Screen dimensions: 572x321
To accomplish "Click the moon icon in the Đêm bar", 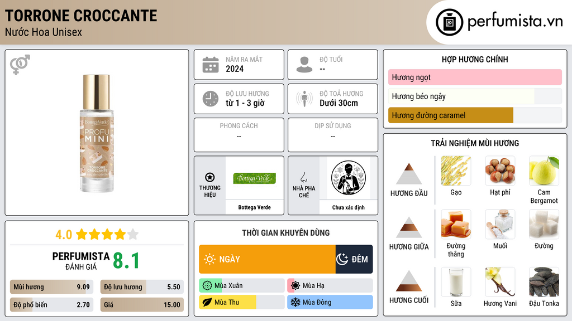I will point(342,259).
